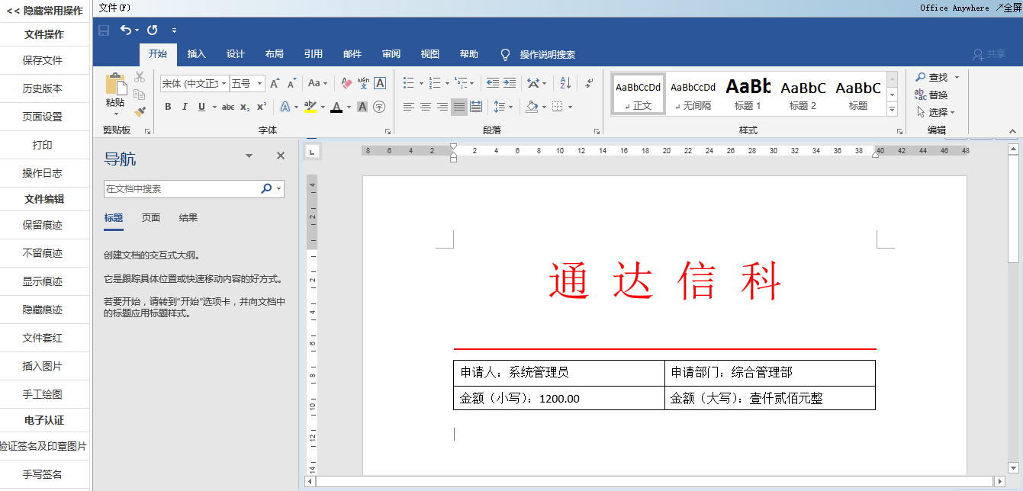The height and width of the screenshot is (491, 1023).
Task: Open the font size dropdown
Action: tap(260, 83)
